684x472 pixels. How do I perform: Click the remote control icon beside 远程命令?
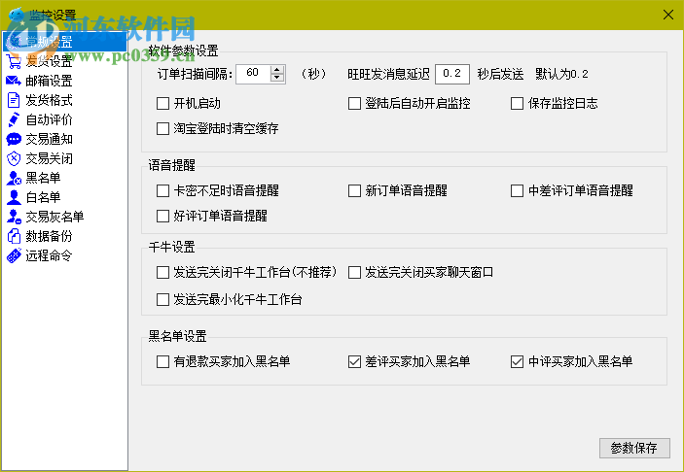[14, 255]
